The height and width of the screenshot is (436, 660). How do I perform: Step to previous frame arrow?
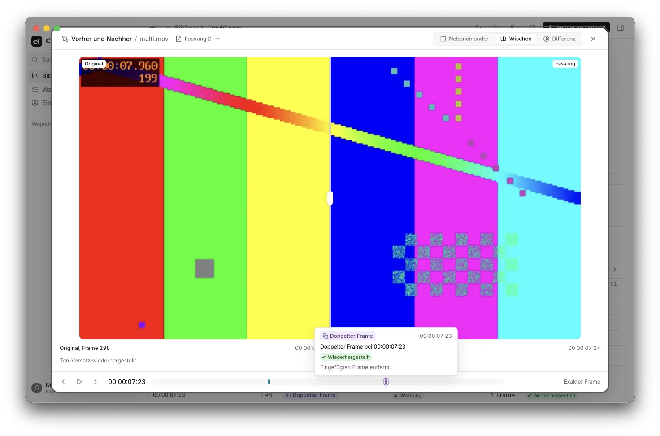click(x=63, y=382)
